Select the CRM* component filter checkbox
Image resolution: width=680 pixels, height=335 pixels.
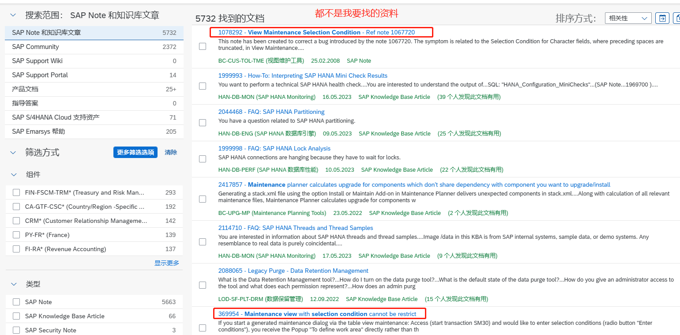pyautogui.click(x=16, y=220)
